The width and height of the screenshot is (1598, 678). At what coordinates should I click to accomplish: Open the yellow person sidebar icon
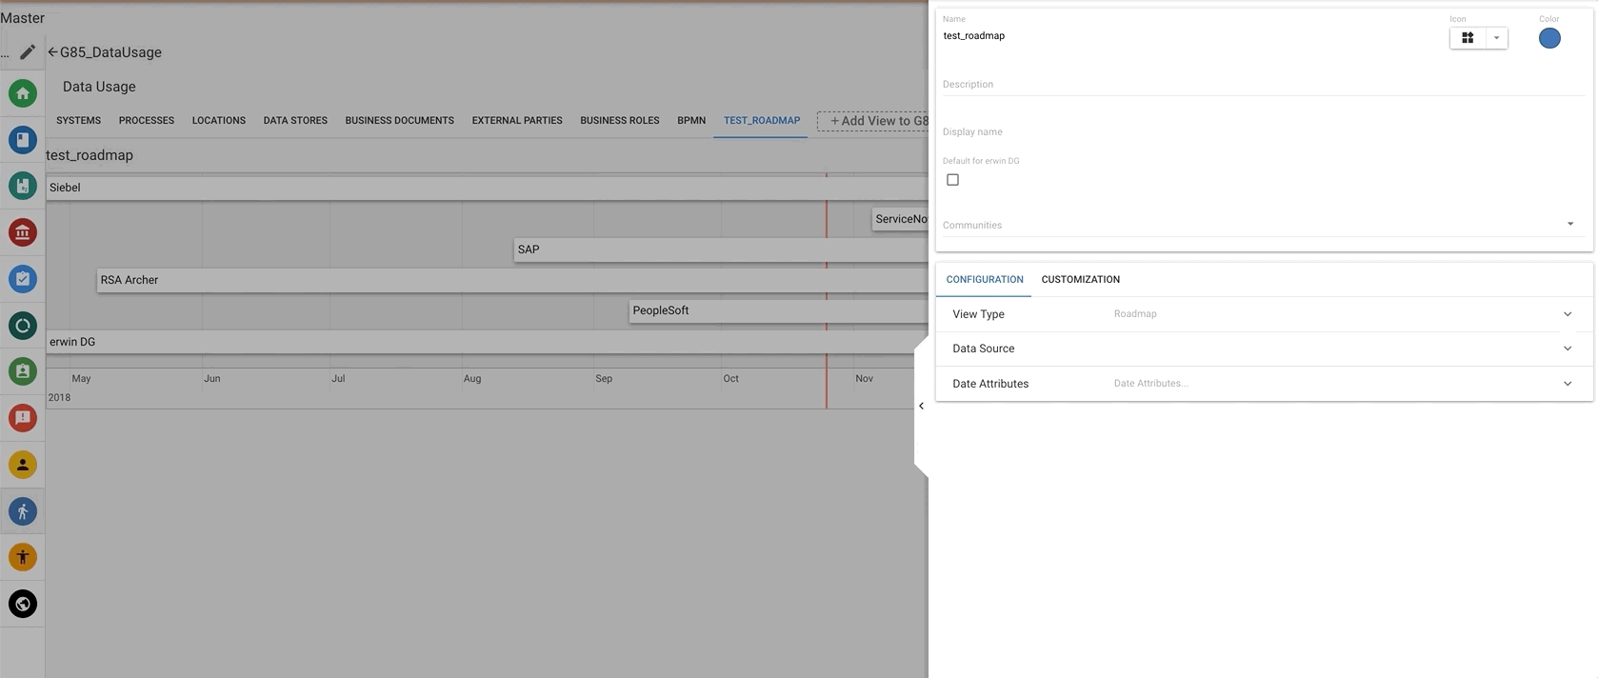tap(23, 465)
